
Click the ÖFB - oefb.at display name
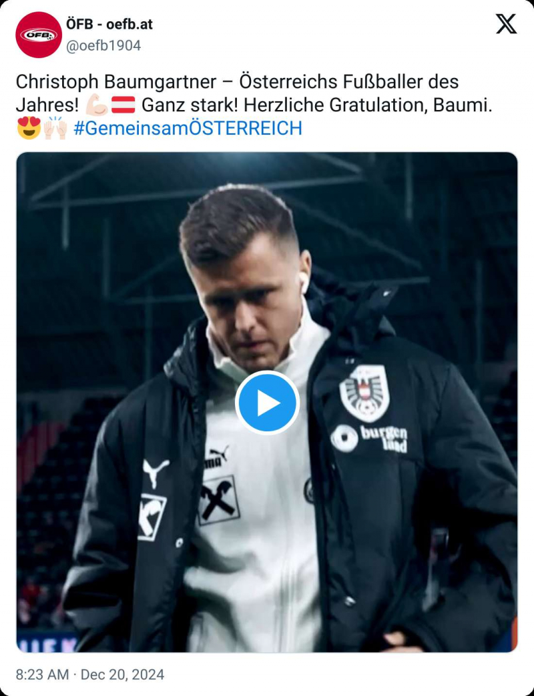click(x=109, y=24)
